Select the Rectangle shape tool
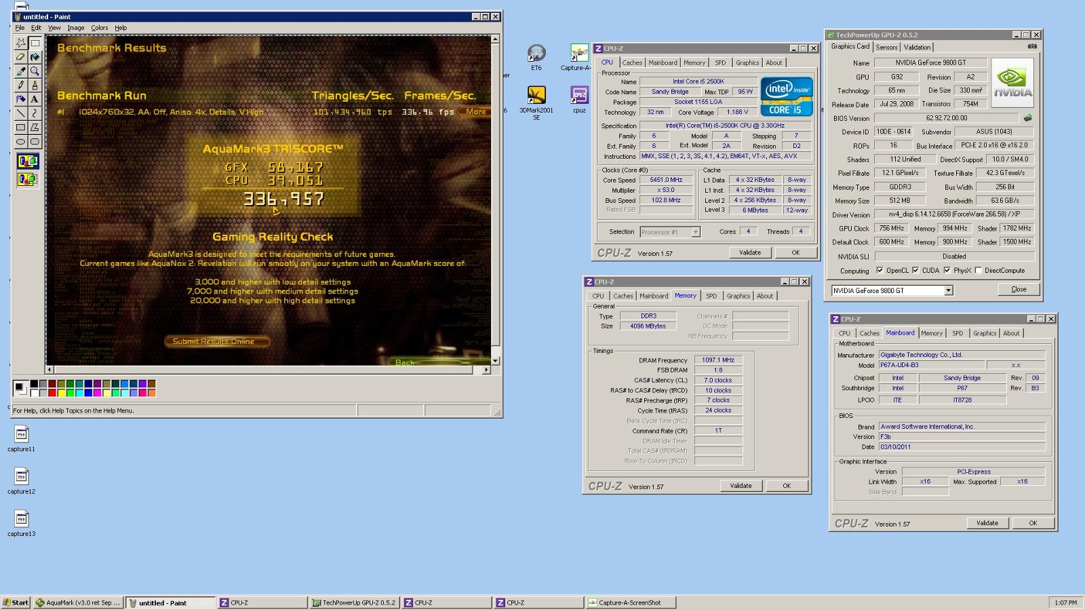Viewport: 1085px width, 610px height. 21,128
